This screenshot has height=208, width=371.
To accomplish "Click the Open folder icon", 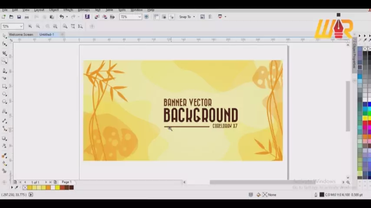I will (x=11, y=17).
